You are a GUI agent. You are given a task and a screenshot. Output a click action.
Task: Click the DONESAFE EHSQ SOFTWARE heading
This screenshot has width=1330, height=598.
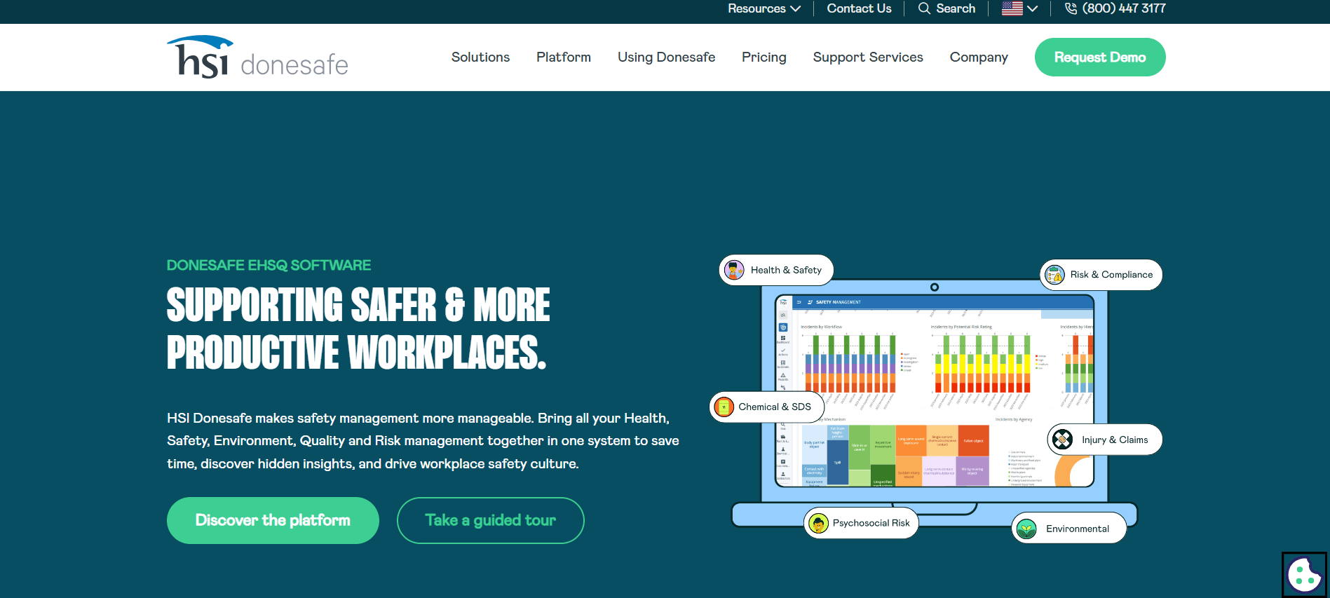269,265
